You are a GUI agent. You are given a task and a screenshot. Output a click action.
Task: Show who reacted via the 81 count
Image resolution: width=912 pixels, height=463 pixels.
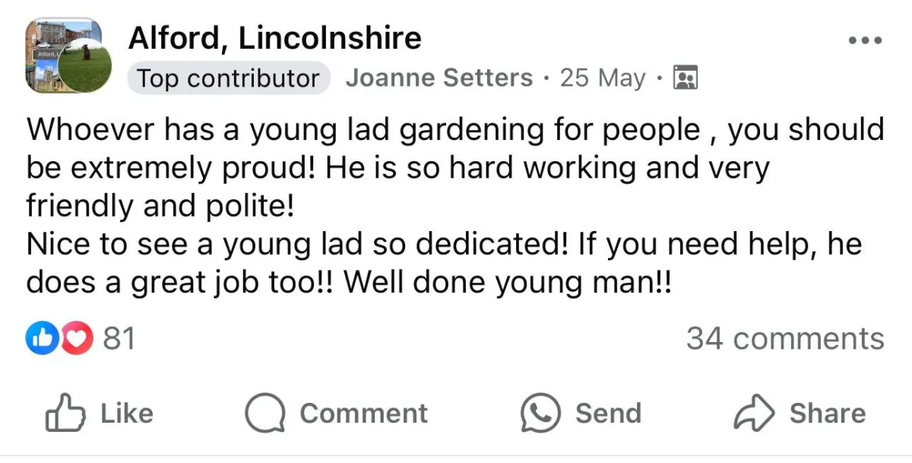tap(119, 338)
